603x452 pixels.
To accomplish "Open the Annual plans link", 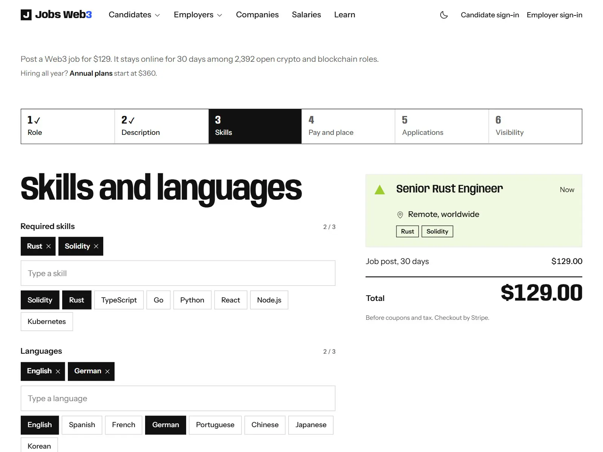I will [91, 73].
